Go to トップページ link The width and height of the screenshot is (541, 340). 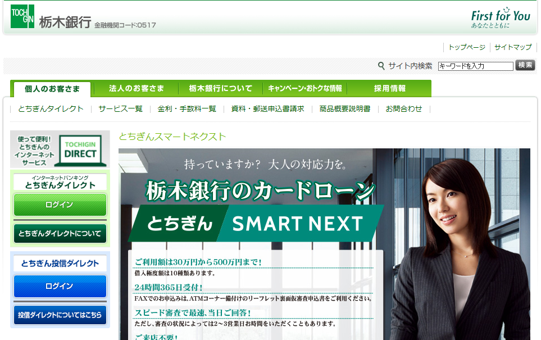(x=466, y=47)
